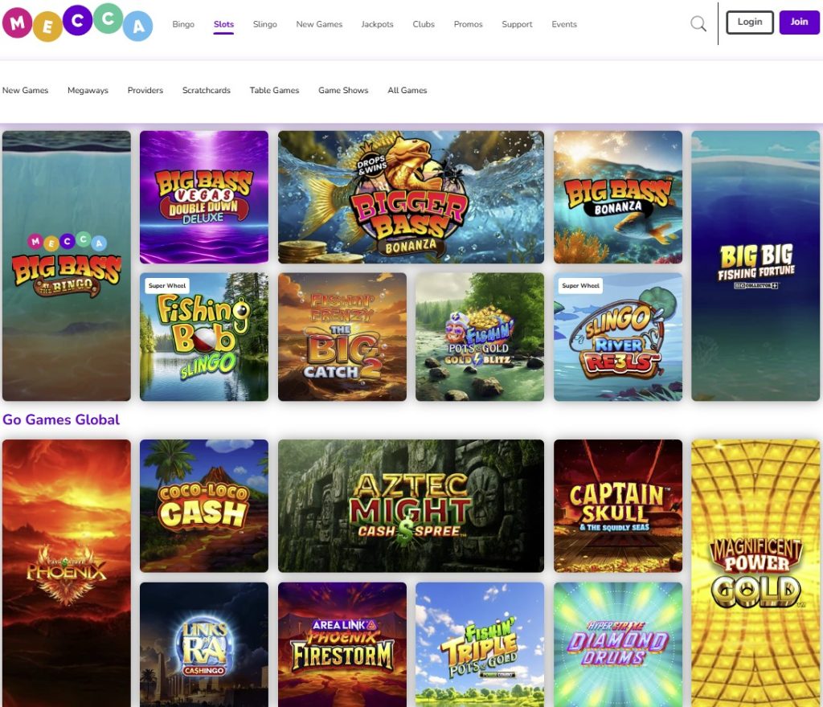Open the Game Shows tab
823x707 pixels.
pyautogui.click(x=343, y=90)
